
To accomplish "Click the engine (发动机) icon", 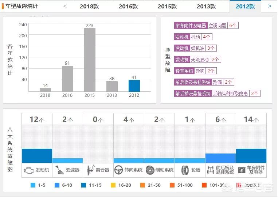I will click(x=29, y=170).
